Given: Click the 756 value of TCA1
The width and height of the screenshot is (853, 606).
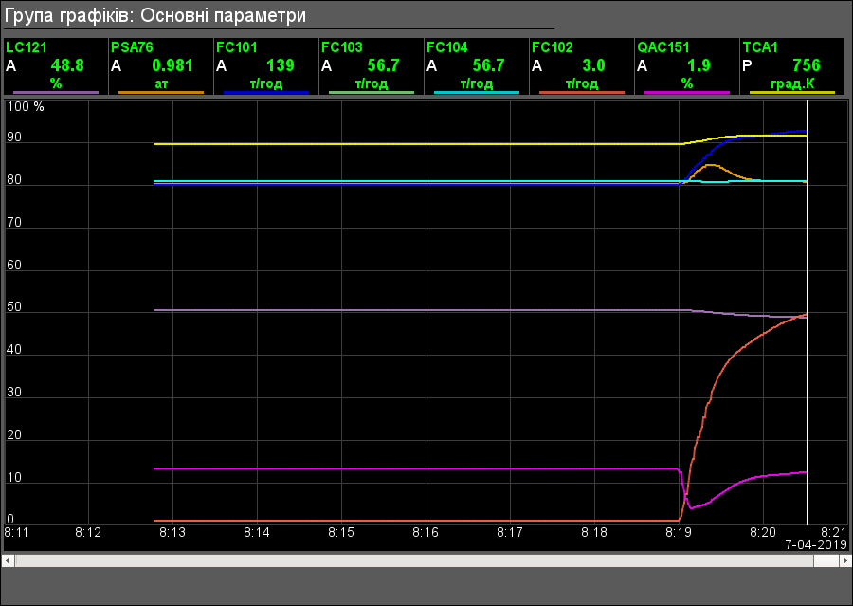Looking at the screenshot, I should tap(807, 65).
